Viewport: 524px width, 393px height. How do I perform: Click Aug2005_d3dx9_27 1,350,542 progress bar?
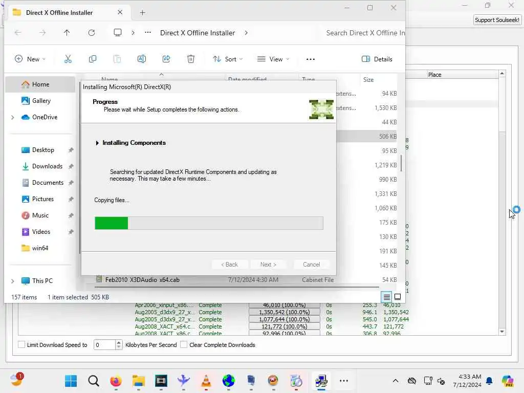point(285,312)
